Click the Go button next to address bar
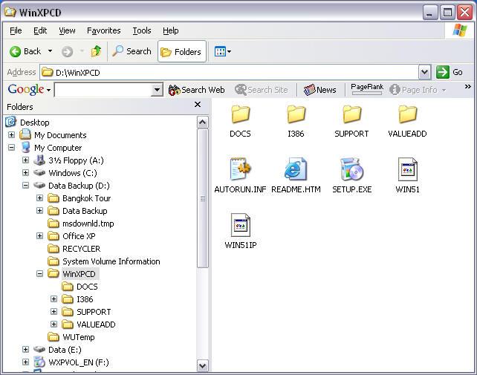 pos(450,72)
